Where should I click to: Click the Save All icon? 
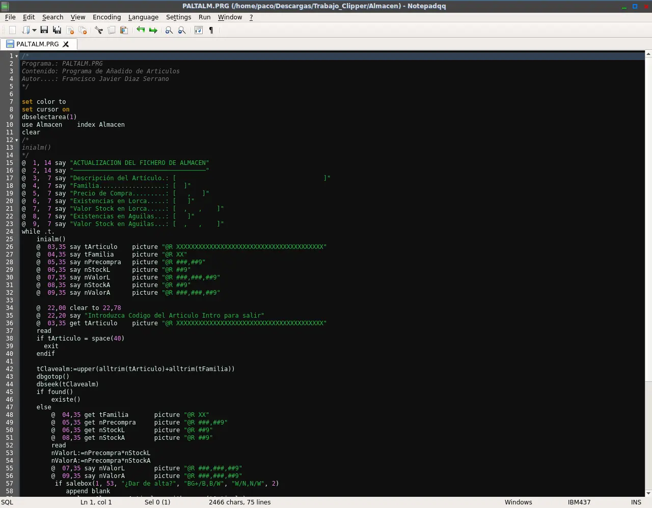[x=57, y=31]
